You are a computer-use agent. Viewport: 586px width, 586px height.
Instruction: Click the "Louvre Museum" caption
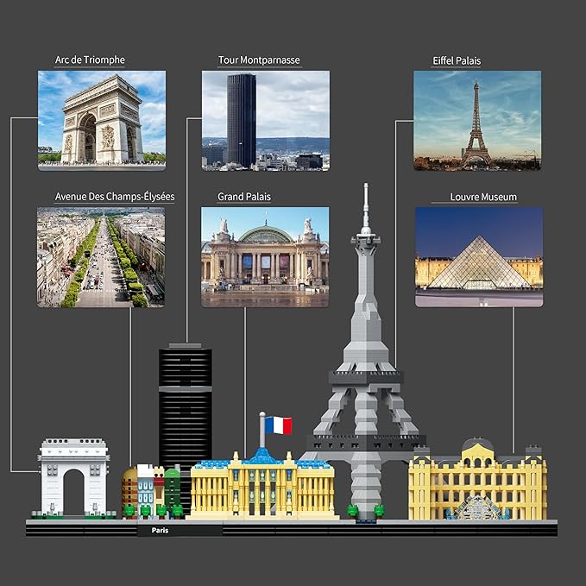(483, 198)
